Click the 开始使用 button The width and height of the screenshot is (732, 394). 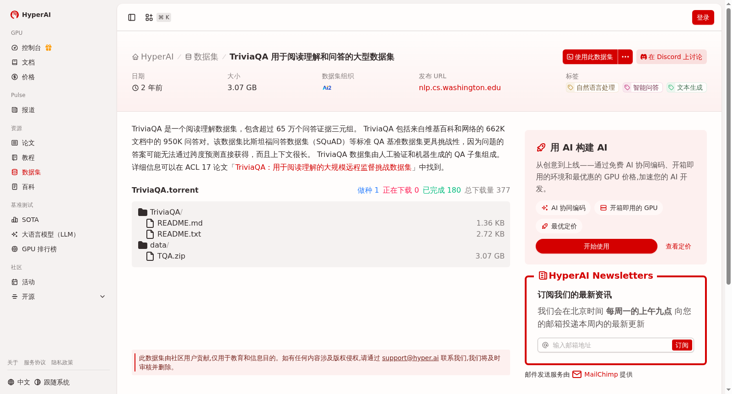597,246
